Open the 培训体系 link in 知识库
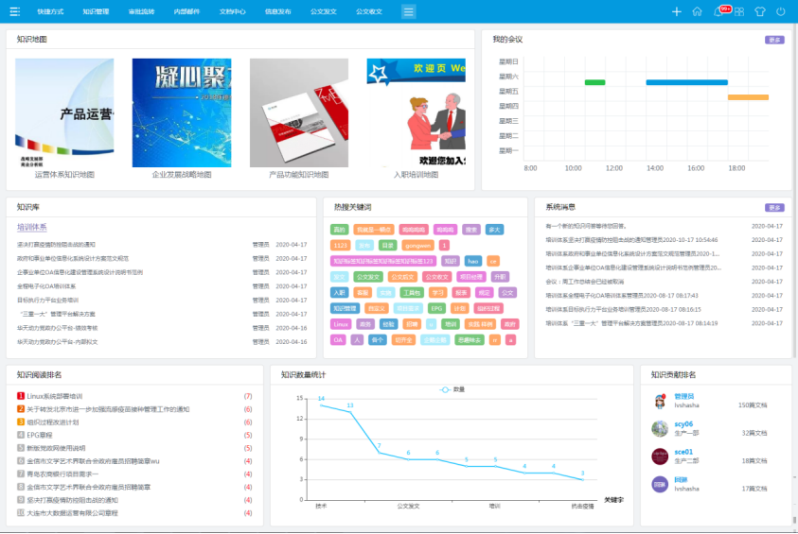Screen dimensions: 798x534 [x=31, y=227]
